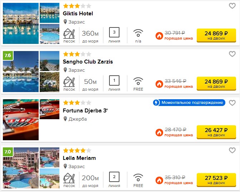Click Giktis Hotel Wi-Fi n/a icon
The height and width of the screenshot is (192, 240).
(138, 33)
